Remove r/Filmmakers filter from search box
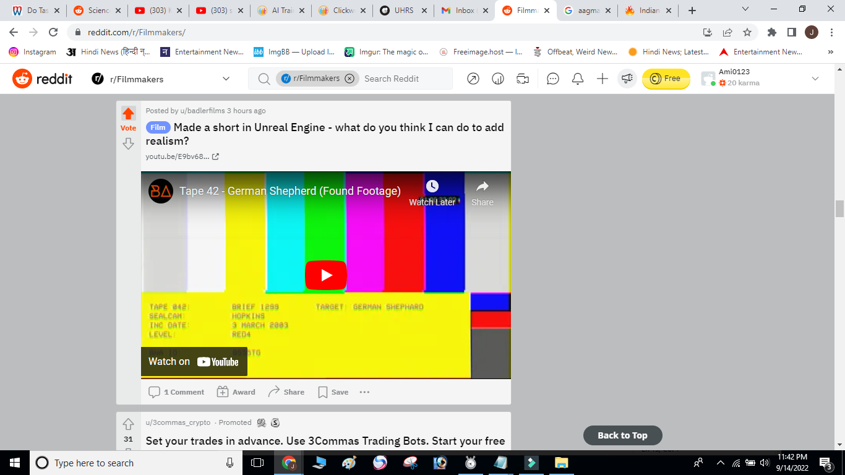The height and width of the screenshot is (475, 845). coord(350,79)
